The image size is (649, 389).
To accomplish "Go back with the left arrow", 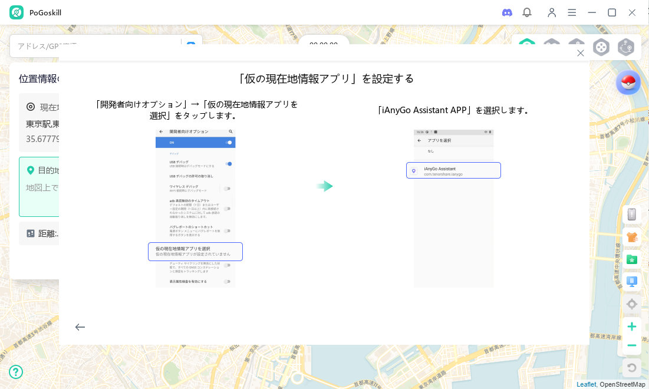I will (80, 327).
